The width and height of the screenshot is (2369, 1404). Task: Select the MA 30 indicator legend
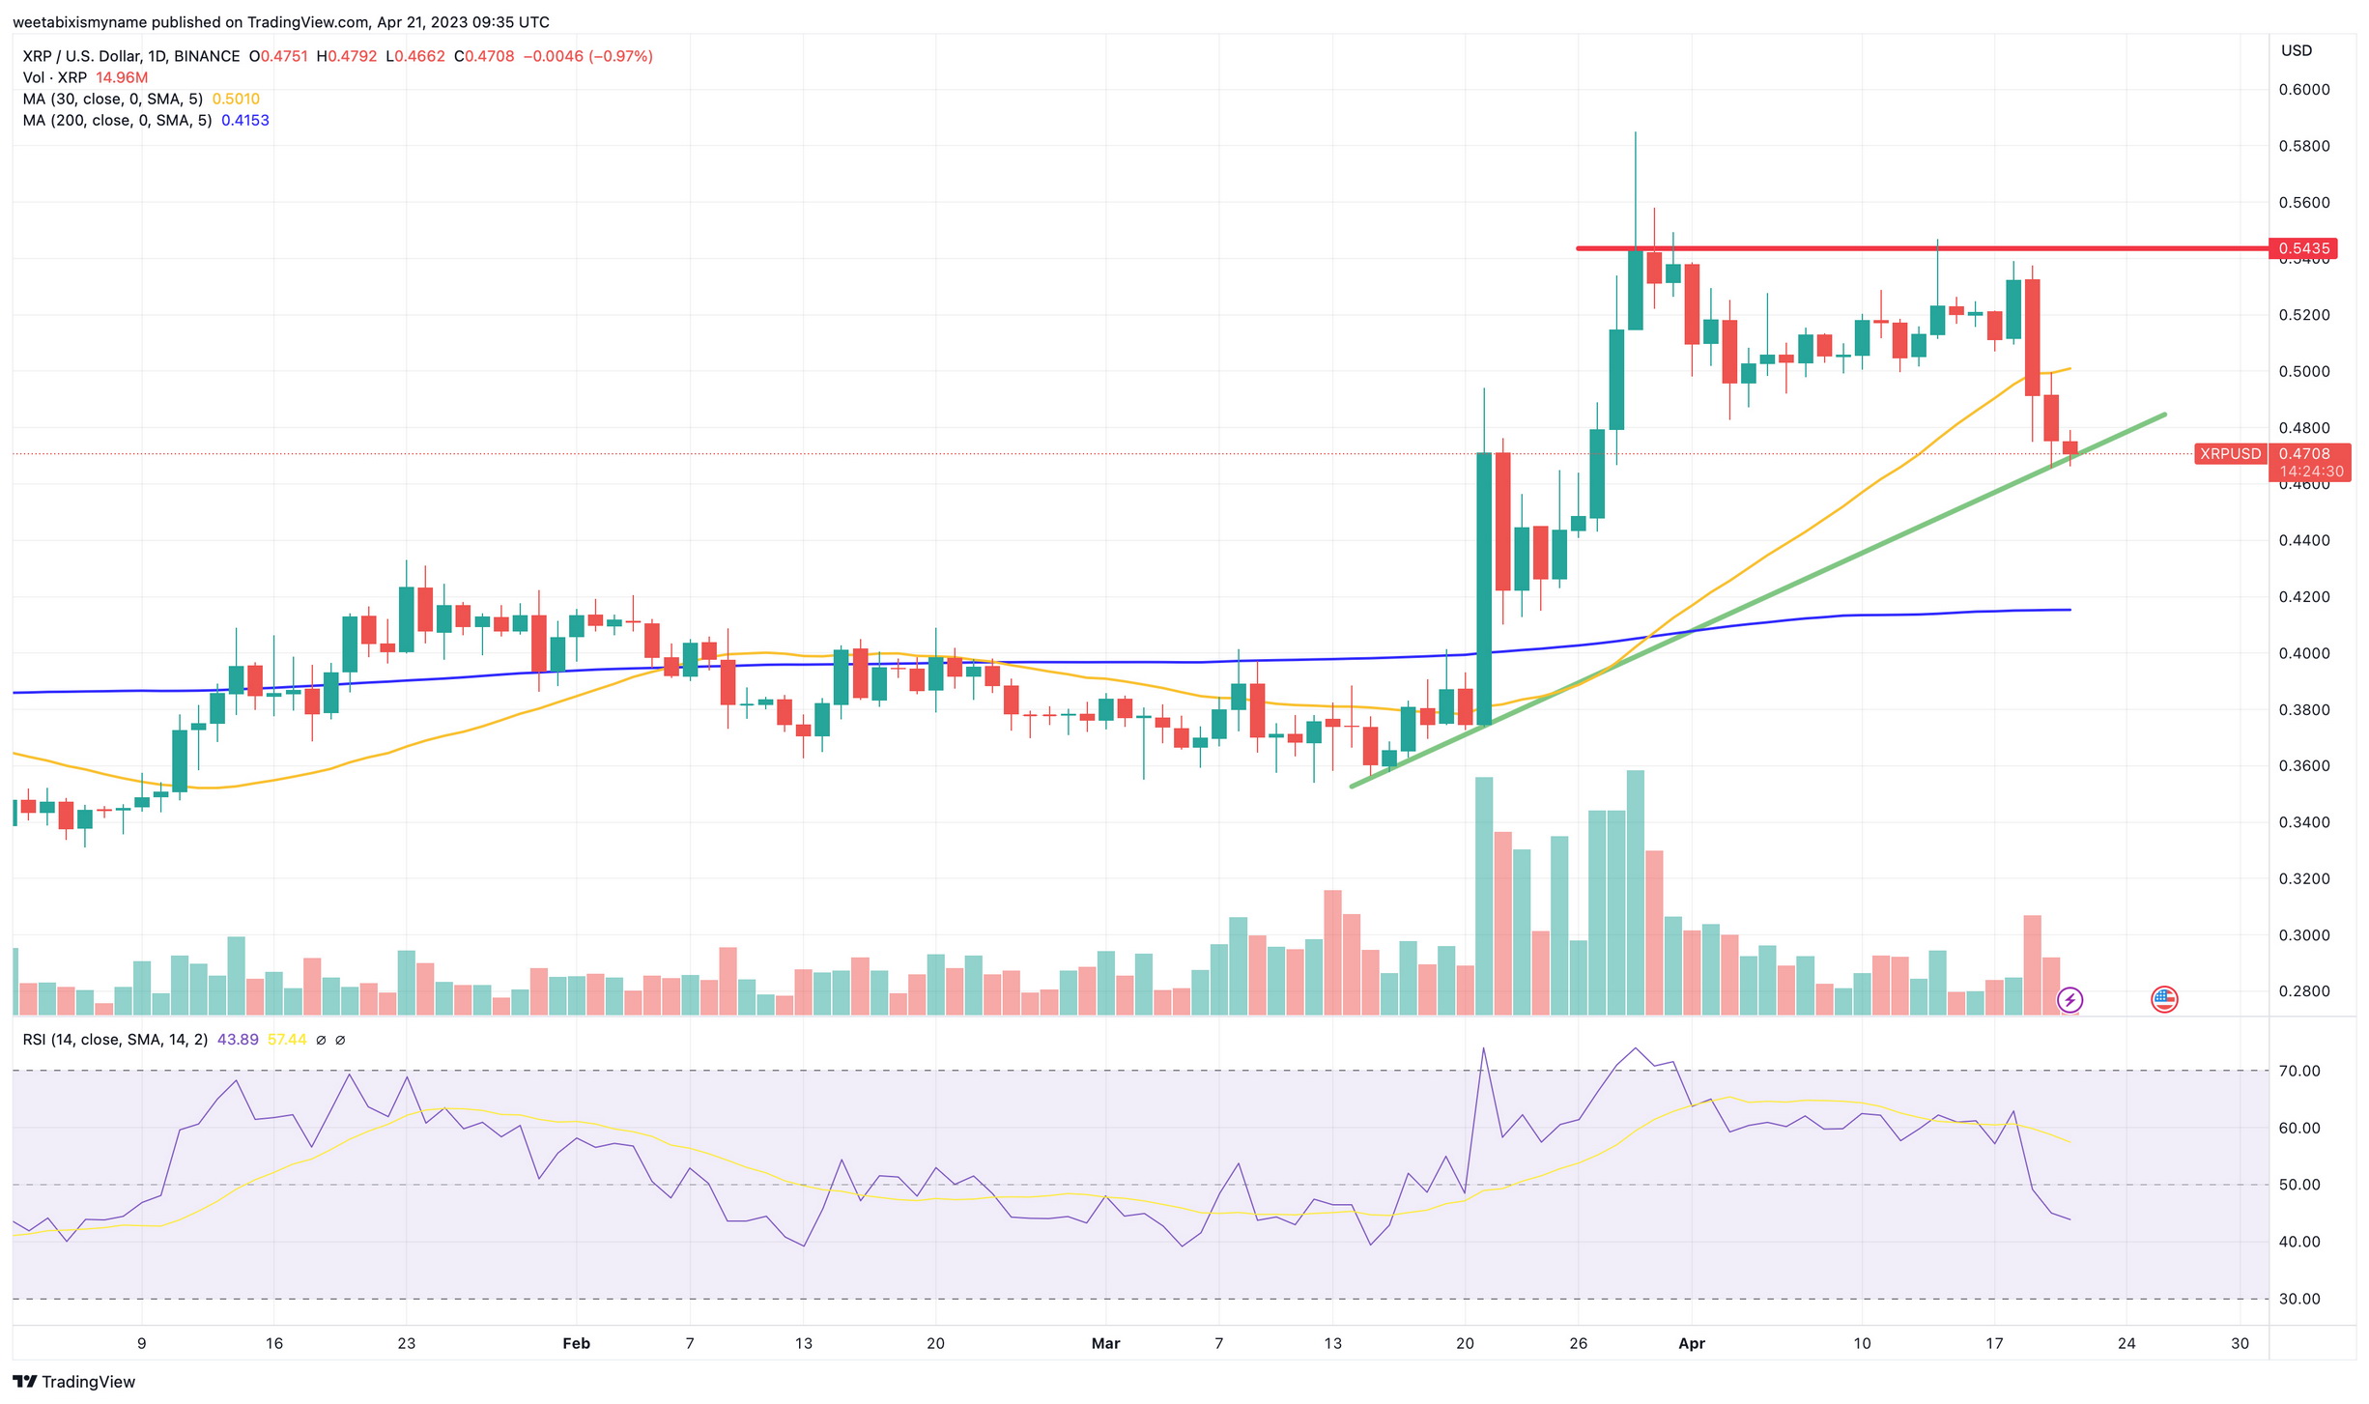coord(112,99)
